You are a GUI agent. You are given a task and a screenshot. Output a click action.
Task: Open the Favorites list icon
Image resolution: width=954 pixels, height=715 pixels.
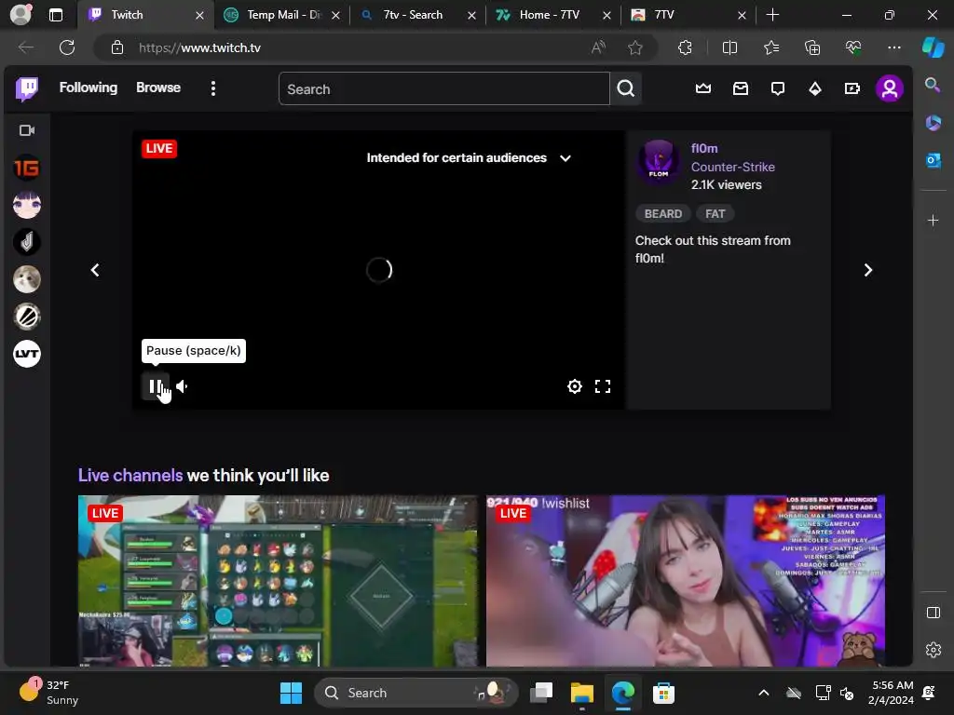pos(770,47)
